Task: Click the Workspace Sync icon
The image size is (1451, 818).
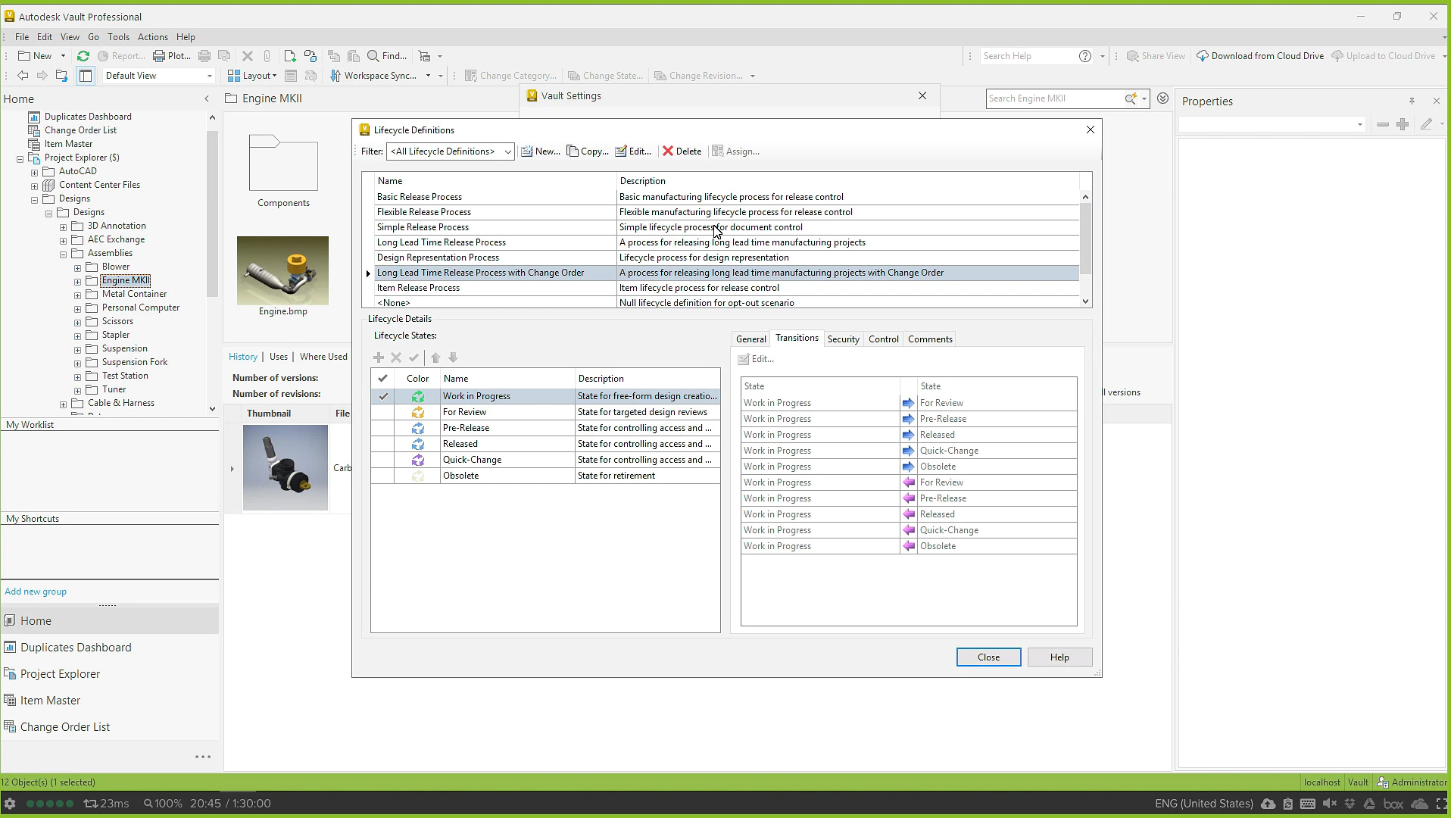Action: (x=335, y=76)
